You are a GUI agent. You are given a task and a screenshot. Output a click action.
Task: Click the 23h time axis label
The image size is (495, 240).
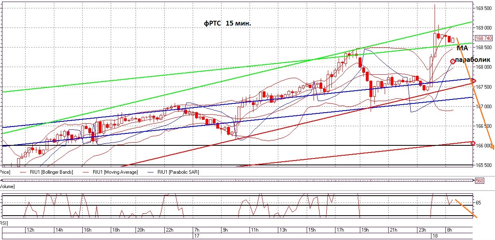[x=422, y=230]
